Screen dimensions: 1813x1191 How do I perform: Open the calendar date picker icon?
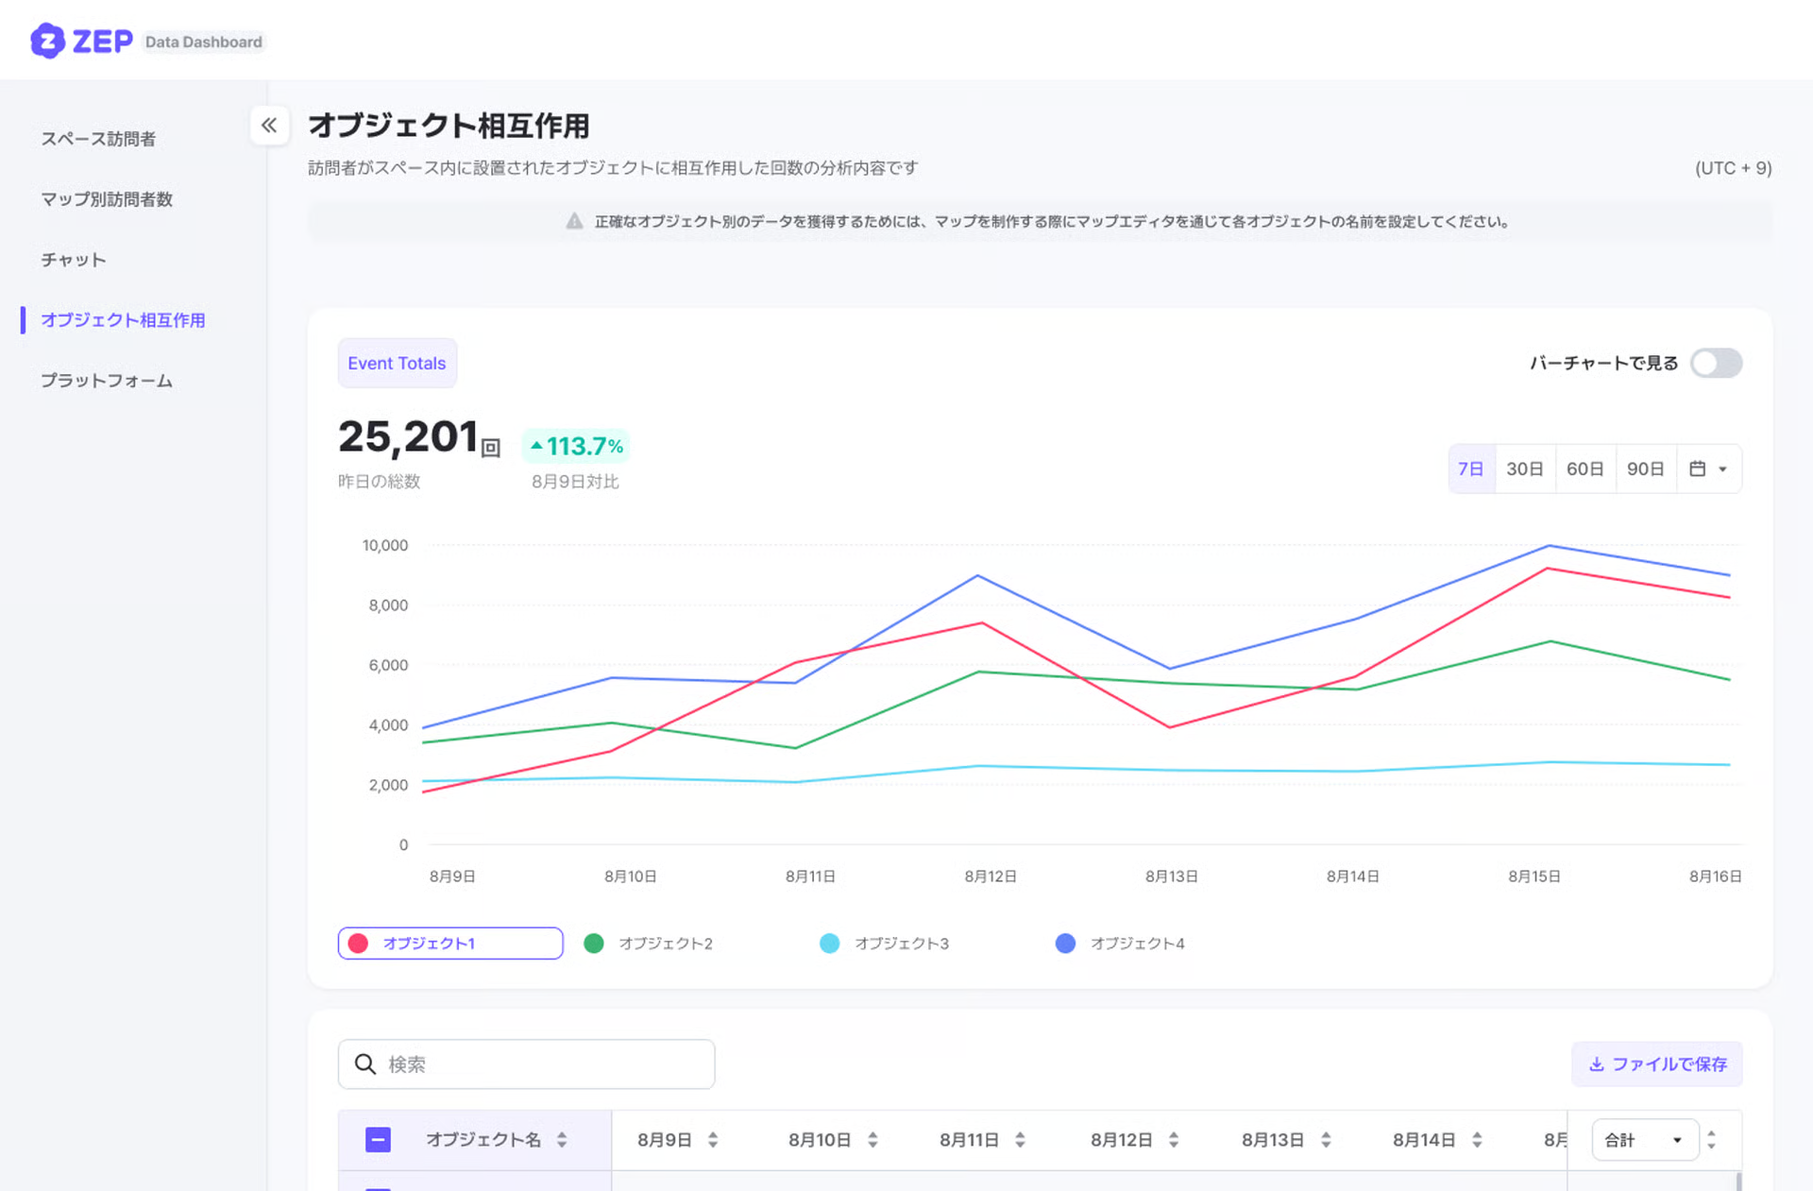tap(1697, 468)
